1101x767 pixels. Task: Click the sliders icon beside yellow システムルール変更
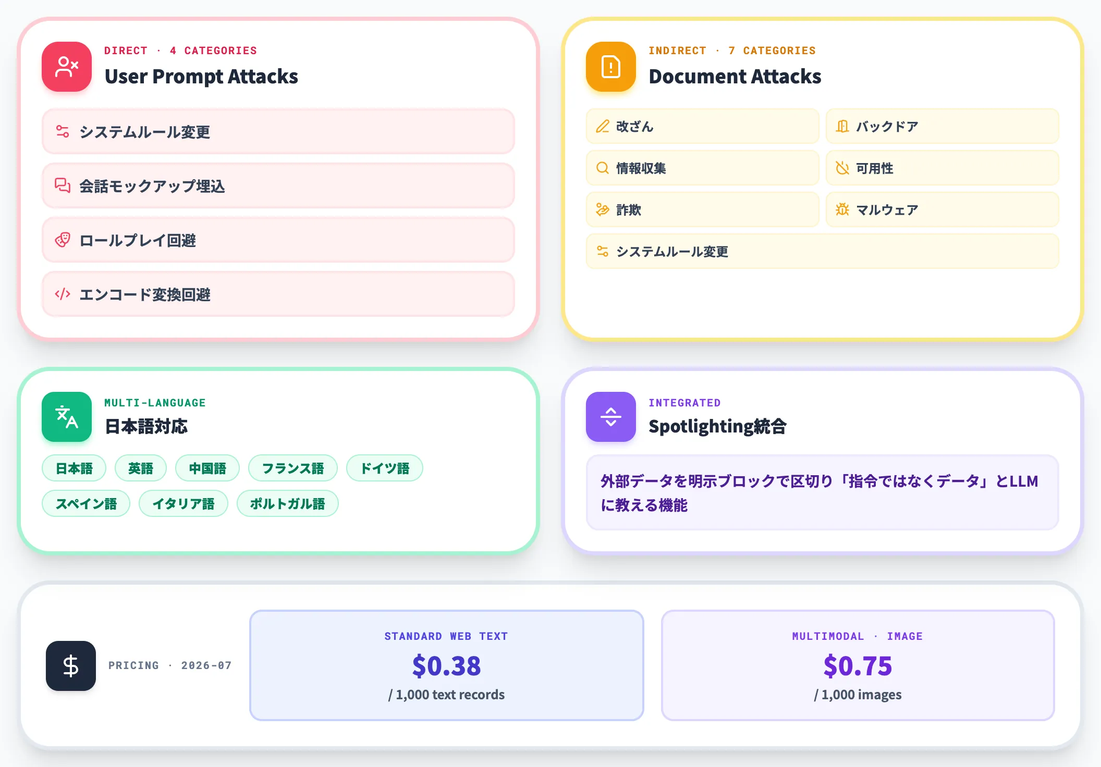point(603,251)
